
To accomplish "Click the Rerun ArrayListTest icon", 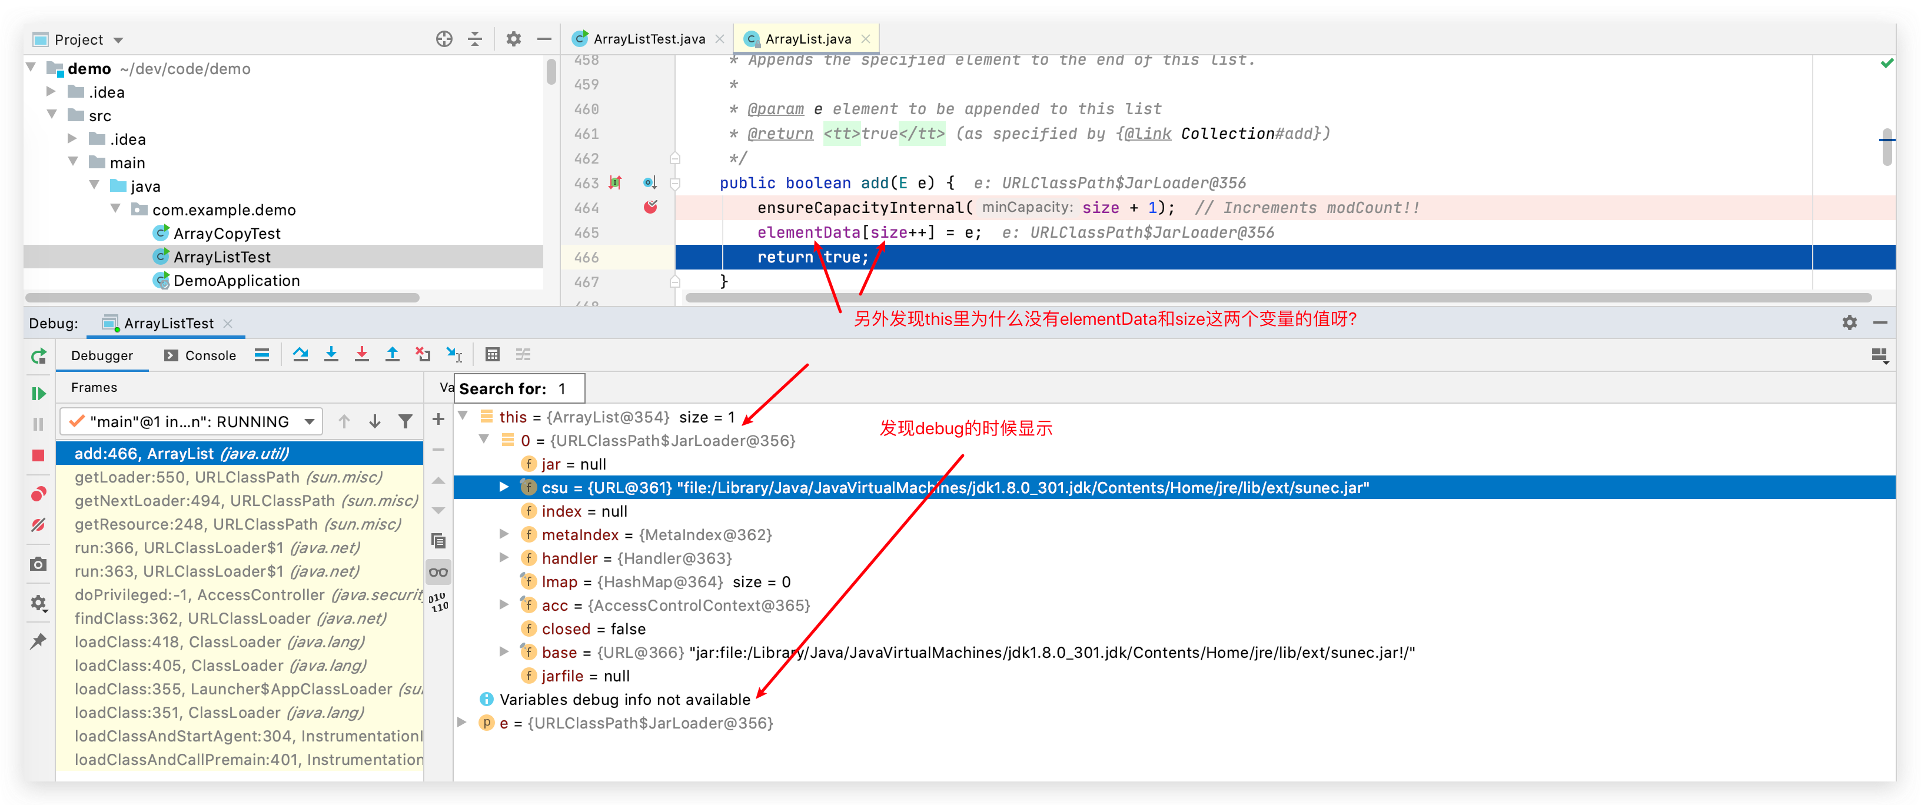I will tap(39, 356).
